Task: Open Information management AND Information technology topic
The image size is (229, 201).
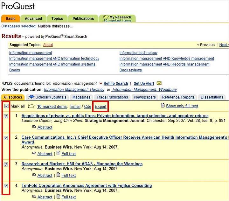Action: [54, 59]
